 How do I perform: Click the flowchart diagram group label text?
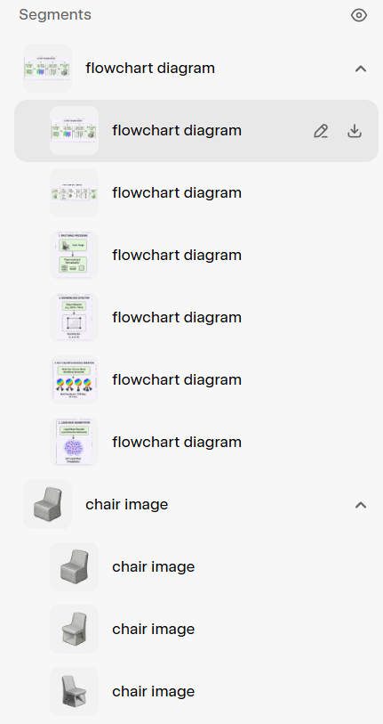pyautogui.click(x=150, y=69)
